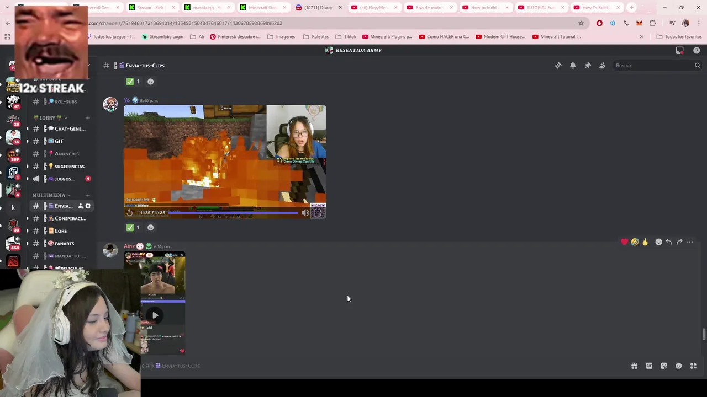The image size is (707, 397).
Task: Replay the Minecraft clip
Action: [130, 213]
